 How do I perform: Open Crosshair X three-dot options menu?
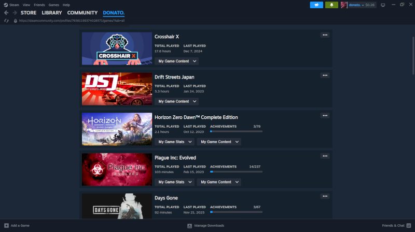click(x=325, y=35)
